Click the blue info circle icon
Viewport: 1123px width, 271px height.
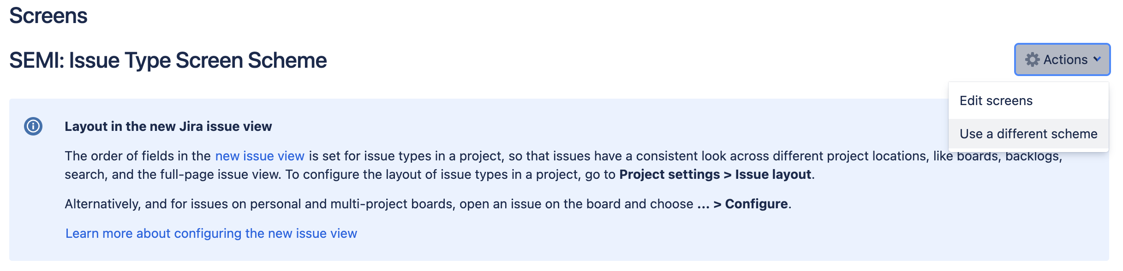click(33, 126)
